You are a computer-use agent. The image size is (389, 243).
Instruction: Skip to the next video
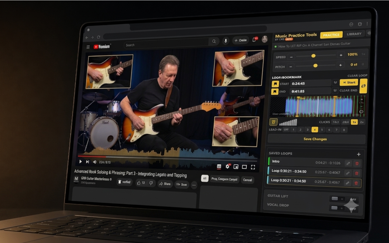coord(88,162)
